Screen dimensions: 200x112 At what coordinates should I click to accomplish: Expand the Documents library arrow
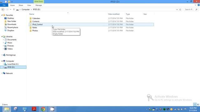tap(3, 40)
